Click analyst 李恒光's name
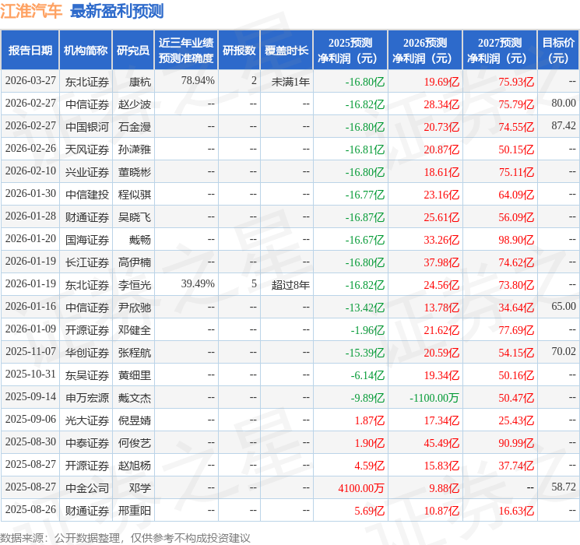Image resolution: width=580 pixels, height=545 pixels. tap(135, 284)
